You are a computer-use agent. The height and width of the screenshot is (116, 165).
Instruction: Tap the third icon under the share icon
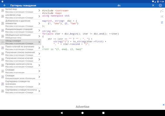(x=162, y=22)
